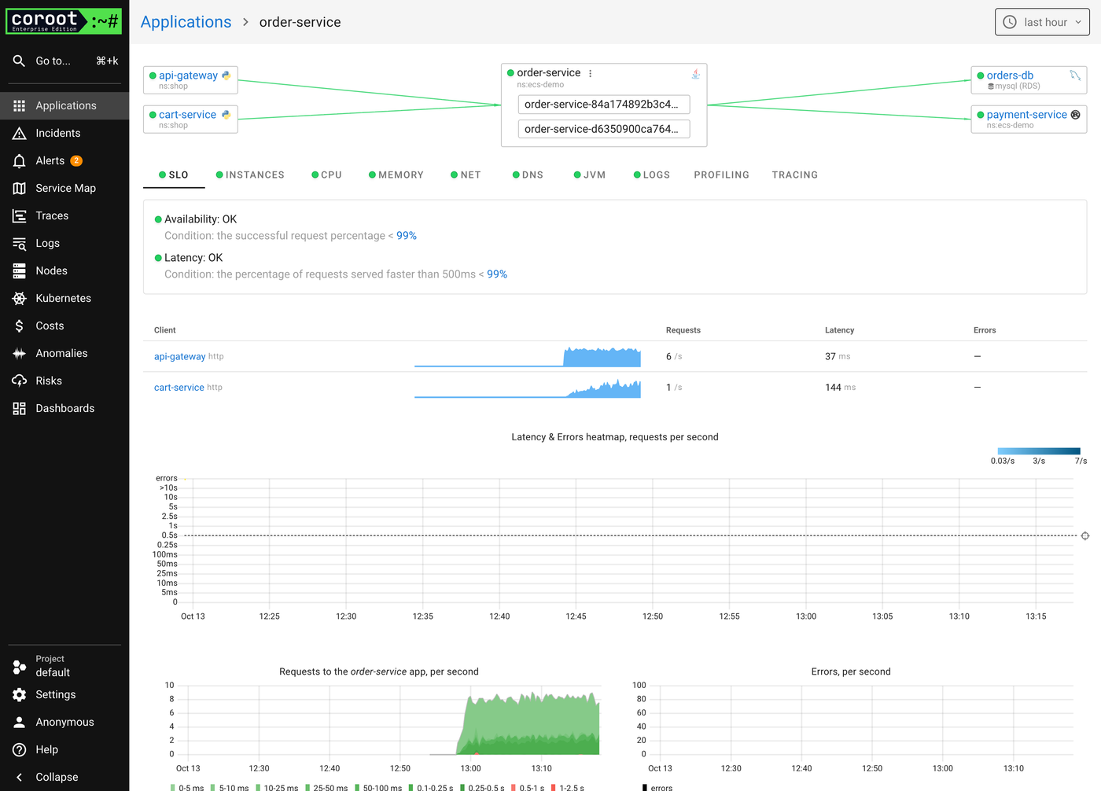Screen dimensions: 1101x791
Task: Open Nodes in sidebar
Action: point(64,270)
